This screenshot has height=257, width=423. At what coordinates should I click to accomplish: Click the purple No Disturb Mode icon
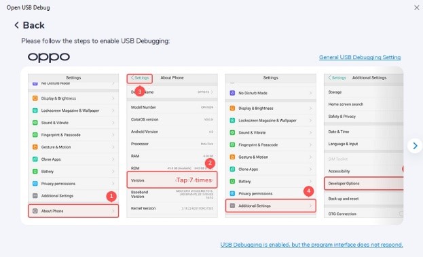click(232, 93)
